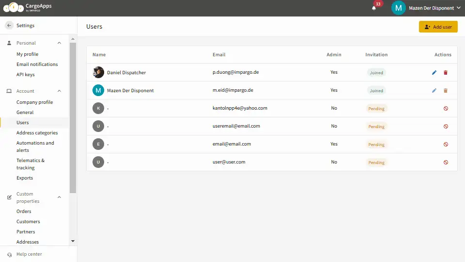Click the Email column header
This screenshot has width=465, height=262.
[219, 55]
